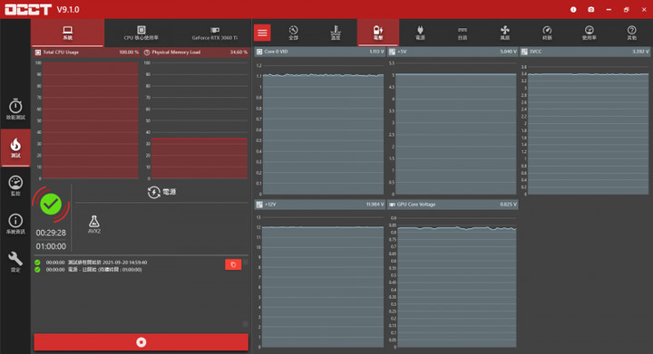Switch to the System laptop tab
Viewport: 653px width, 354px height.
pyautogui.click(x=67, y=33)
